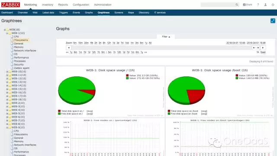Click the timeline right arrow button
This screenshot has height=156, width=277.
point(263,48)
